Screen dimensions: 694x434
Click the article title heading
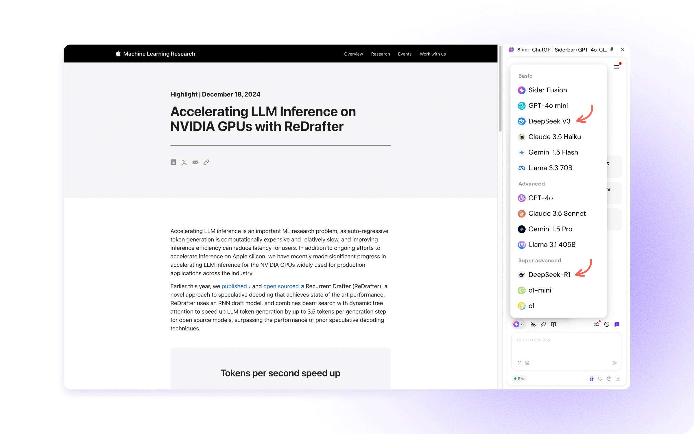pyautogui.click(x=263, y=119)
